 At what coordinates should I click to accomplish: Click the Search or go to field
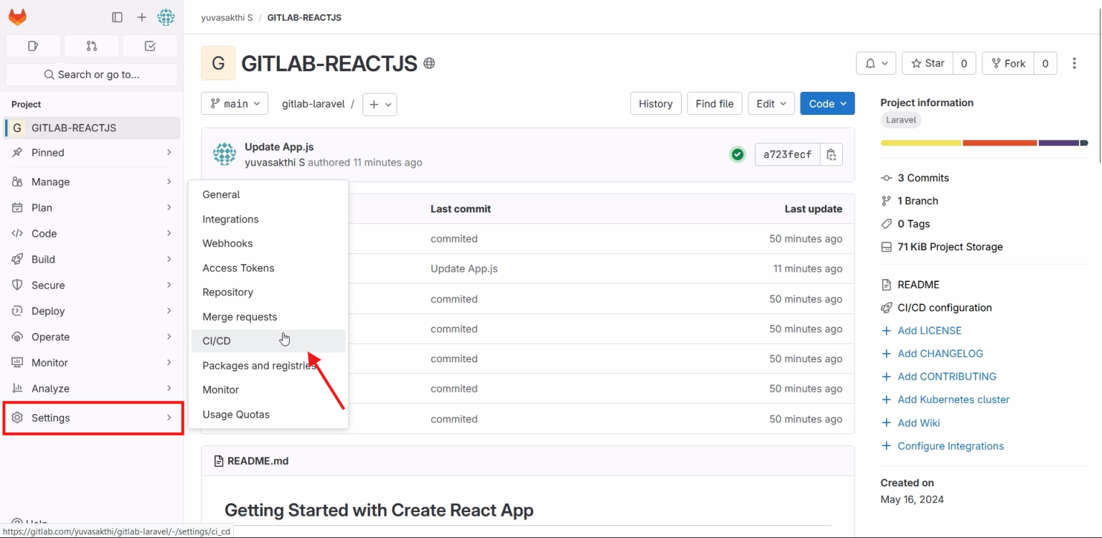coord(91,74)
